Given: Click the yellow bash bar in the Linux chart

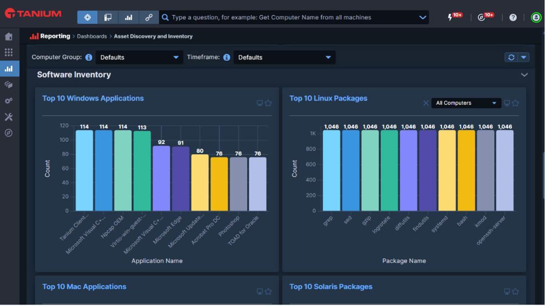Looking at the screenshot, I should (466, 171).
